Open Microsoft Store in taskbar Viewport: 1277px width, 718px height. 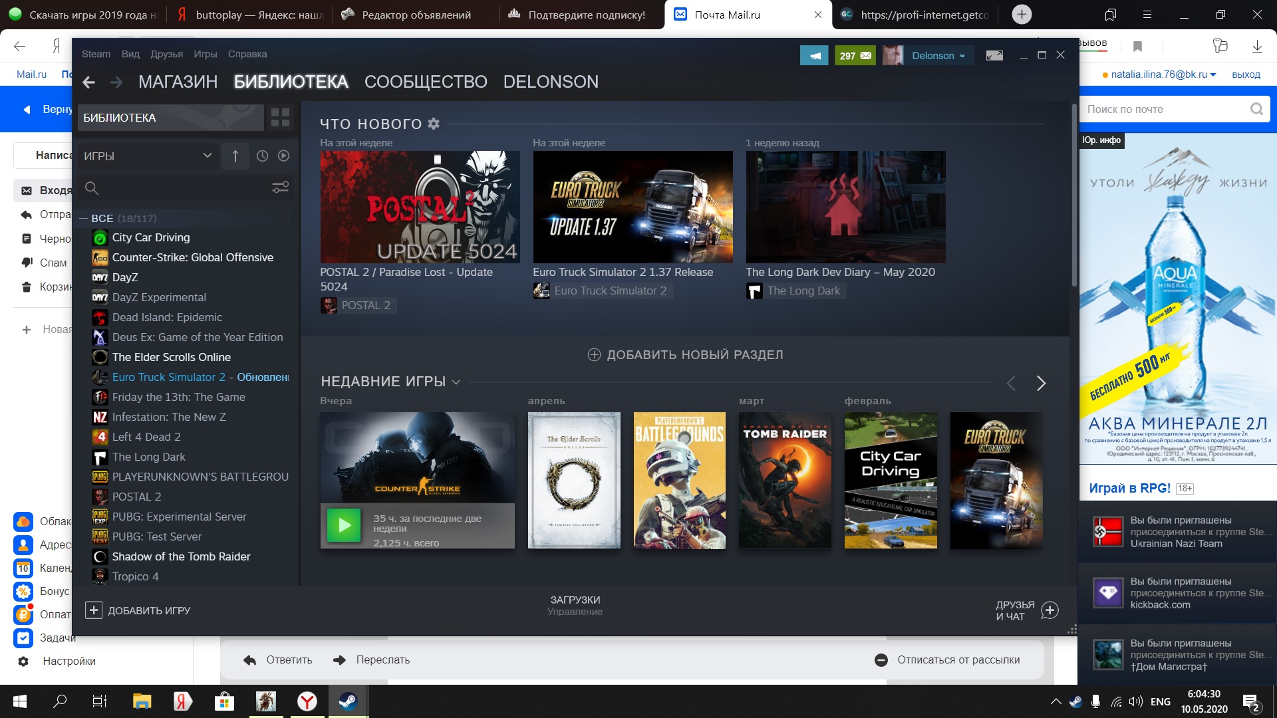[x=224, y=701]
